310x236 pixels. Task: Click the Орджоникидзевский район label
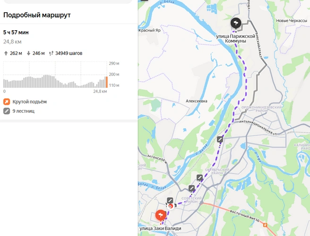coord(261,109)
